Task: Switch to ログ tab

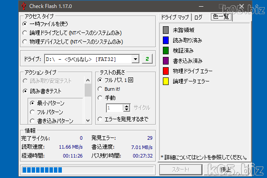Action: [198, 17]
